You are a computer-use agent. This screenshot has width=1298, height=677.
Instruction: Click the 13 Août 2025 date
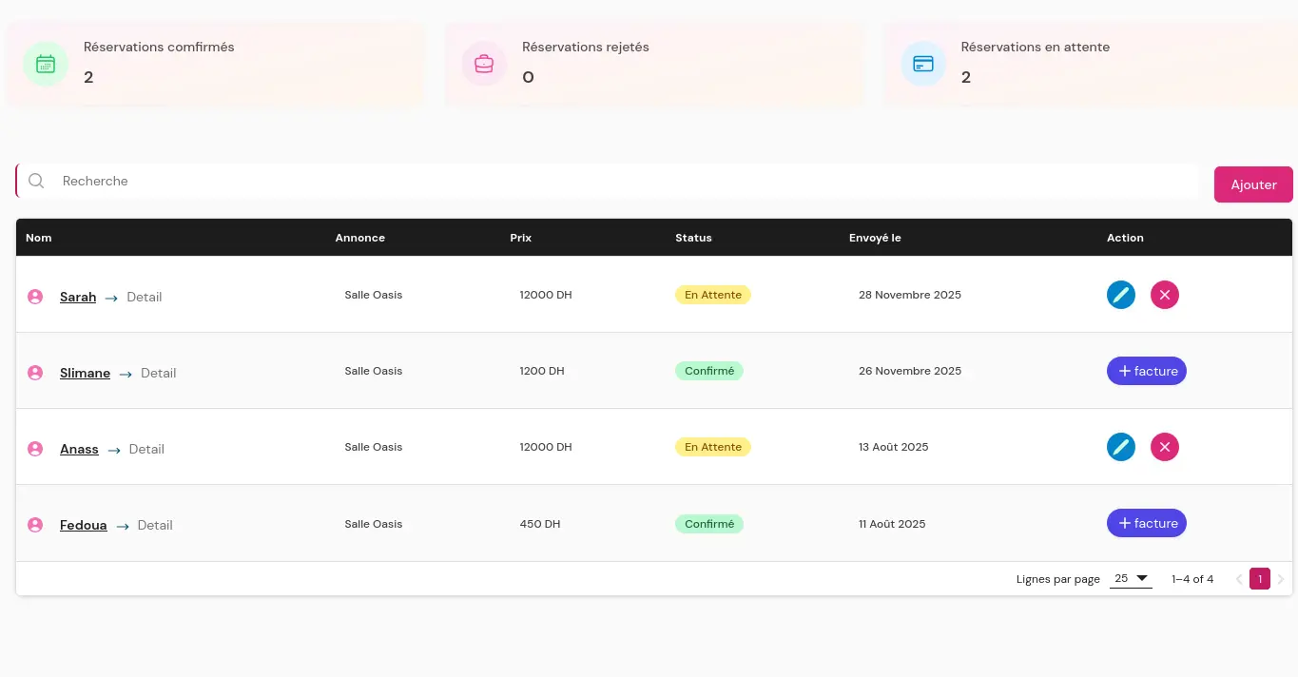coord(894,447)
